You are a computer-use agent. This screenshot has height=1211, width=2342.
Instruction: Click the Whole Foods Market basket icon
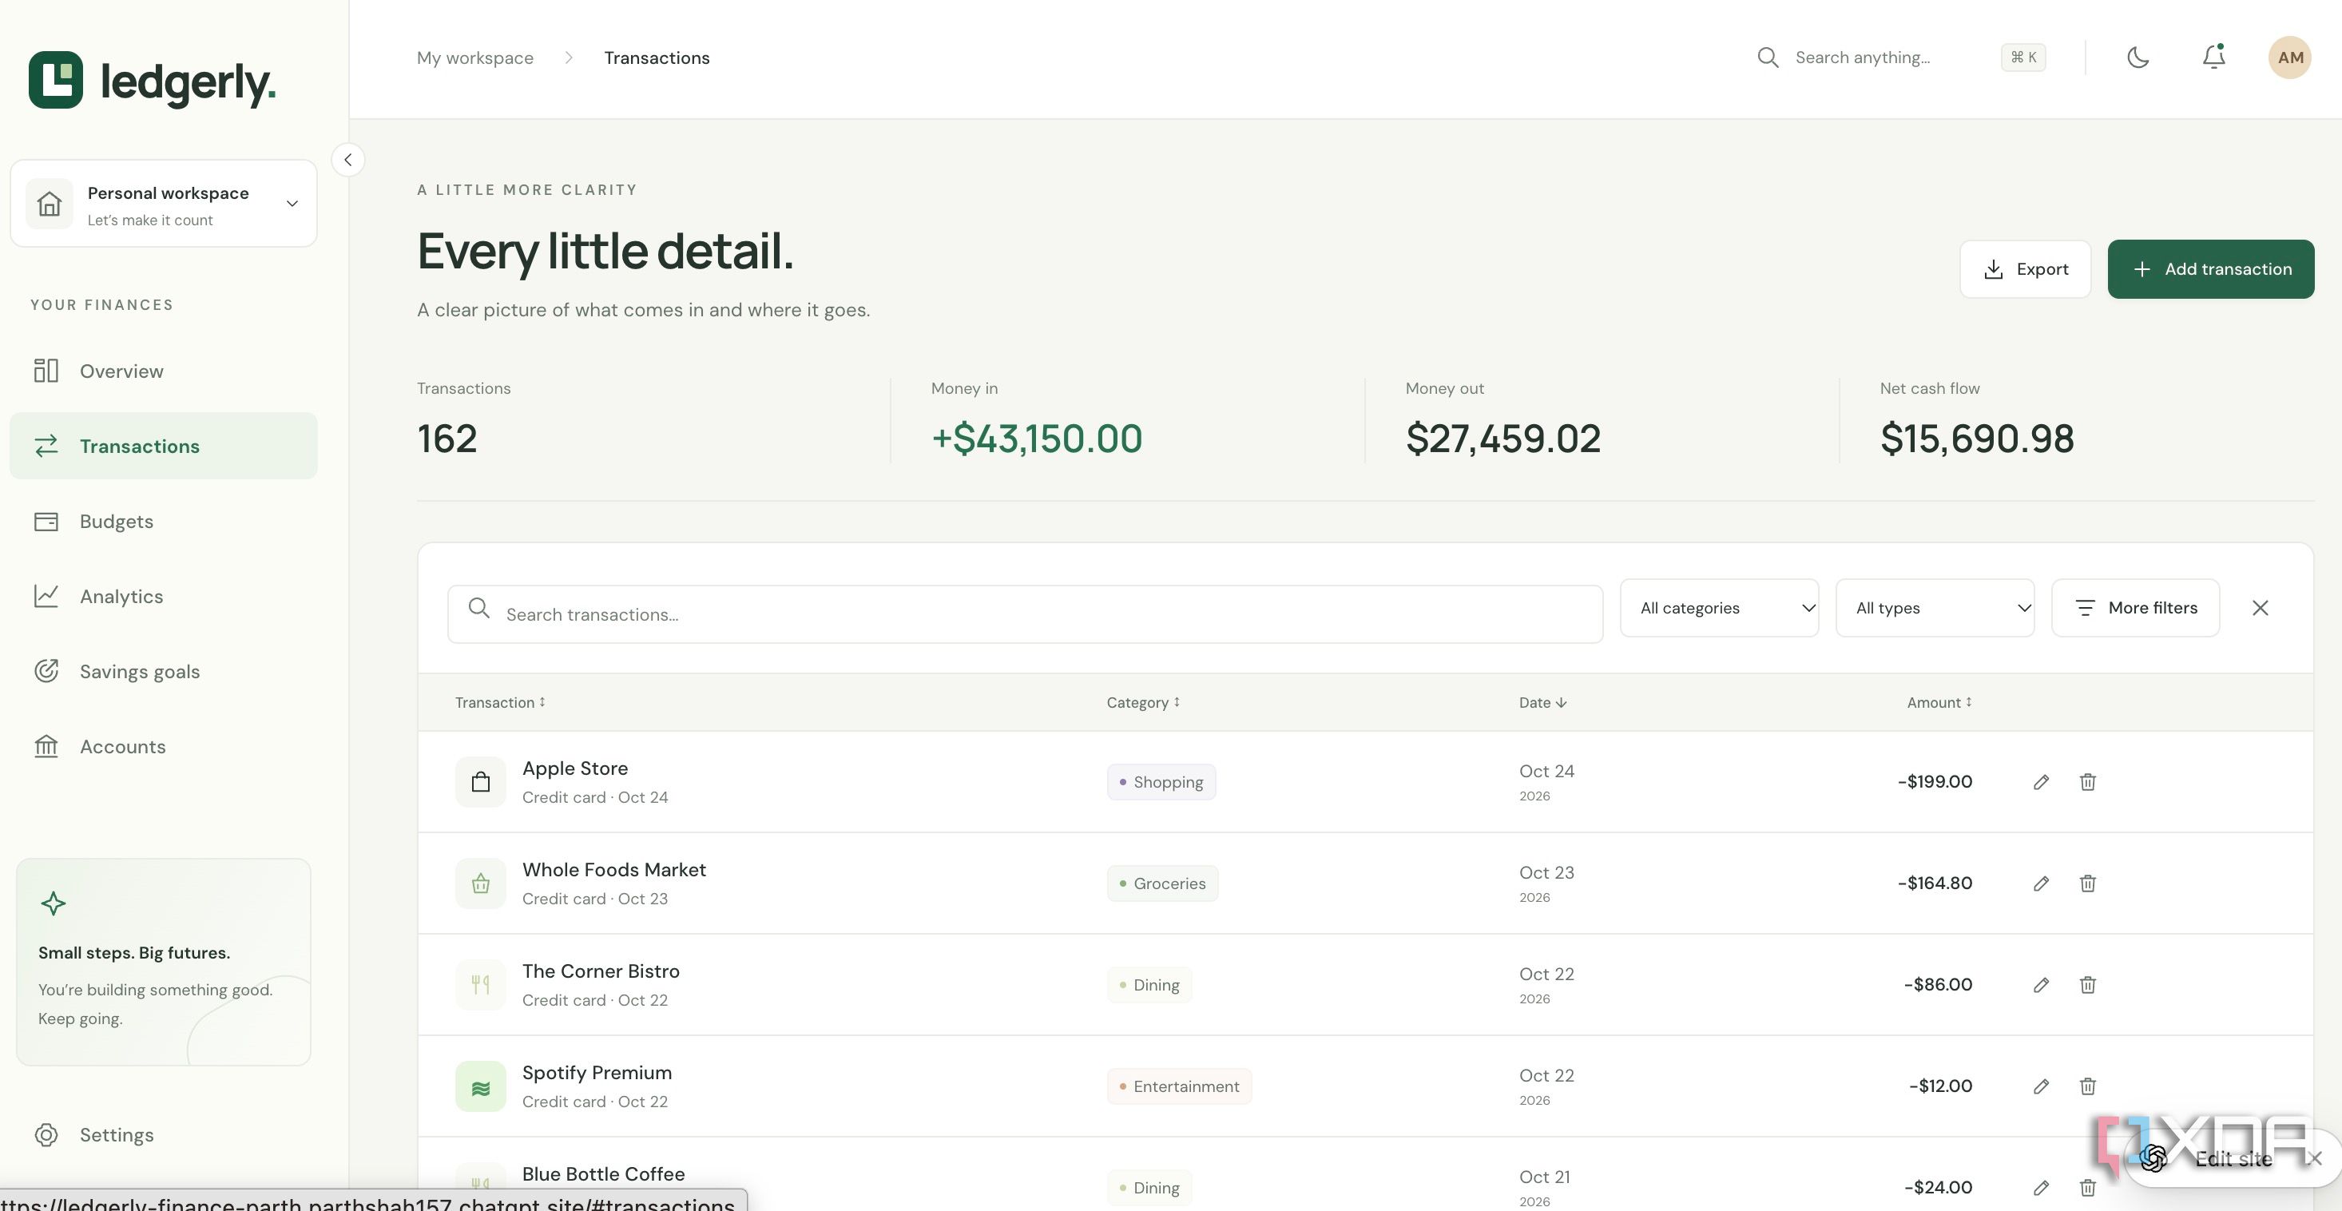(480, 883)
